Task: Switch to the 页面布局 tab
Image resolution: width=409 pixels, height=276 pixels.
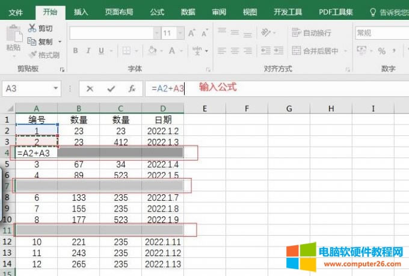Action: [x=119, y=12]
